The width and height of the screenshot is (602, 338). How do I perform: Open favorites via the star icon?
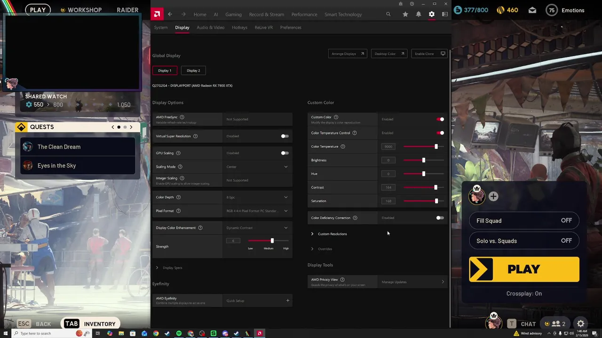point(405,15)
